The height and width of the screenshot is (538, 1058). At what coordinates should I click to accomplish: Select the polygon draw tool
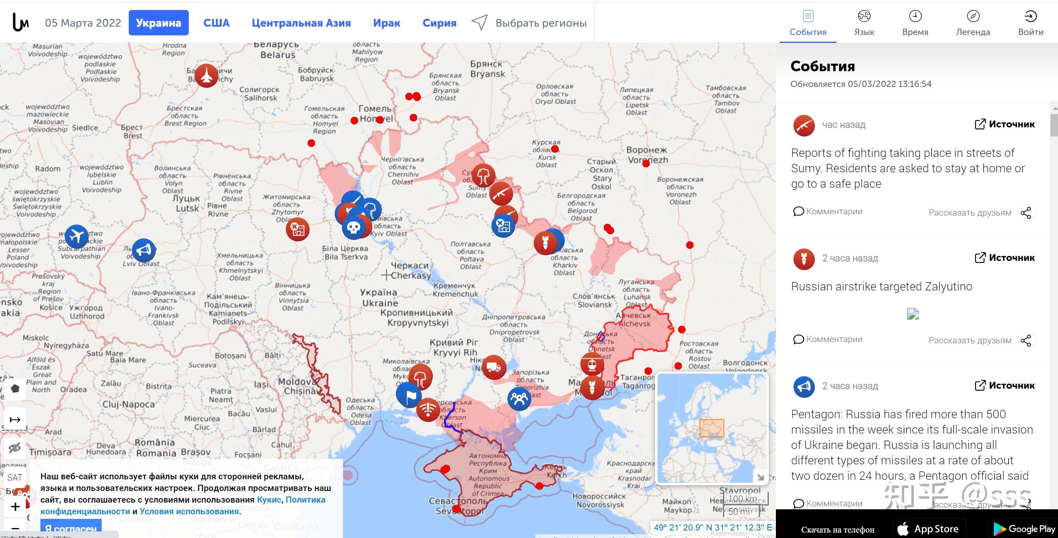(15, 389)
